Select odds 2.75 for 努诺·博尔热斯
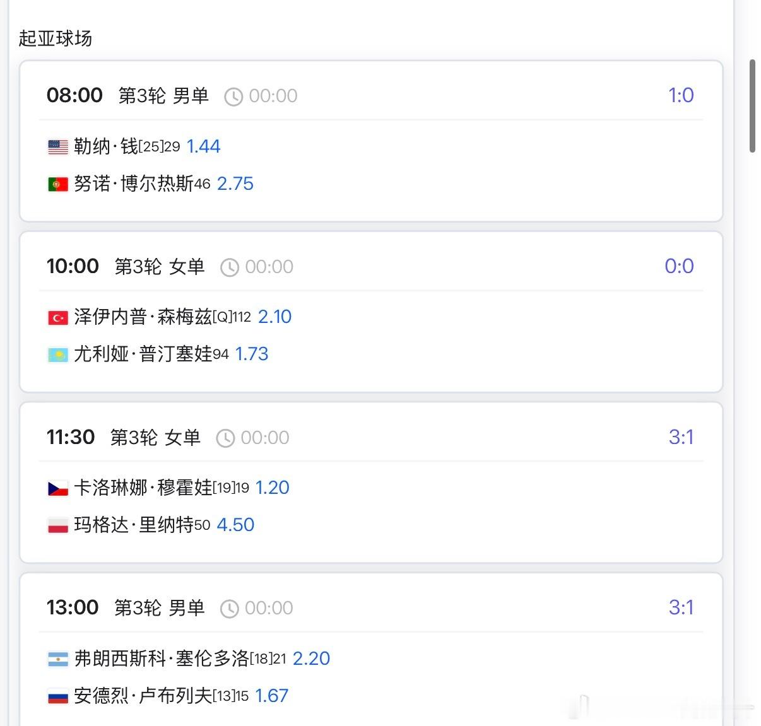761x726 pixels. click(x=235, y=184)
